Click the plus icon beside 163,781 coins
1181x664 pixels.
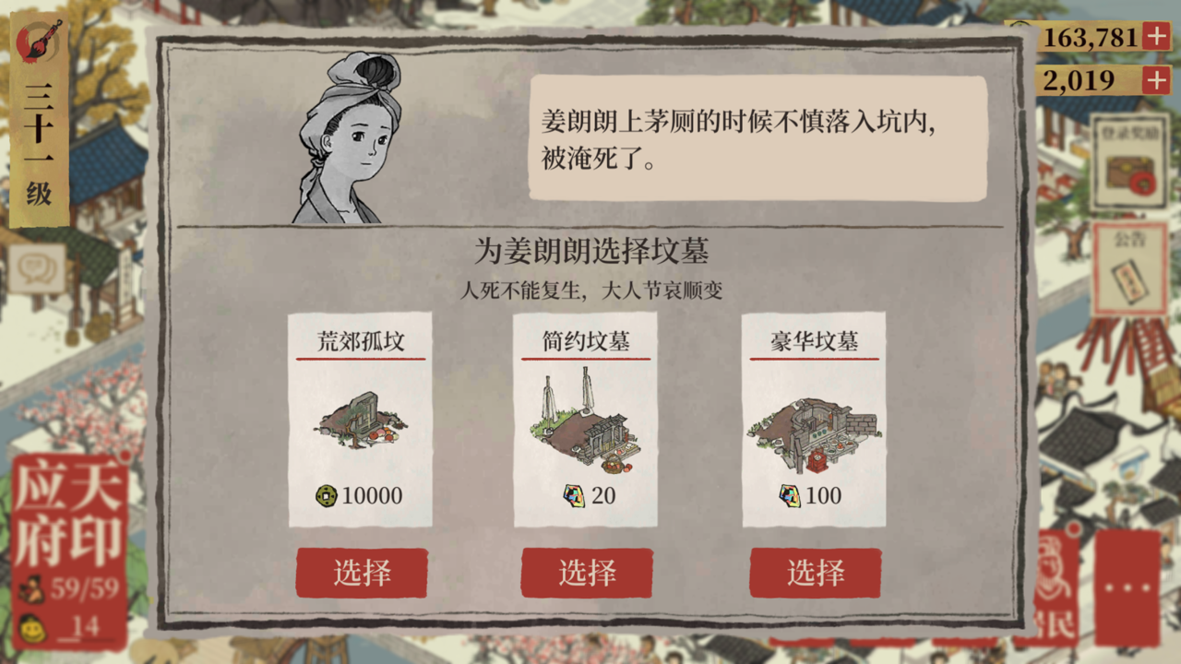tap(1156, 36)
